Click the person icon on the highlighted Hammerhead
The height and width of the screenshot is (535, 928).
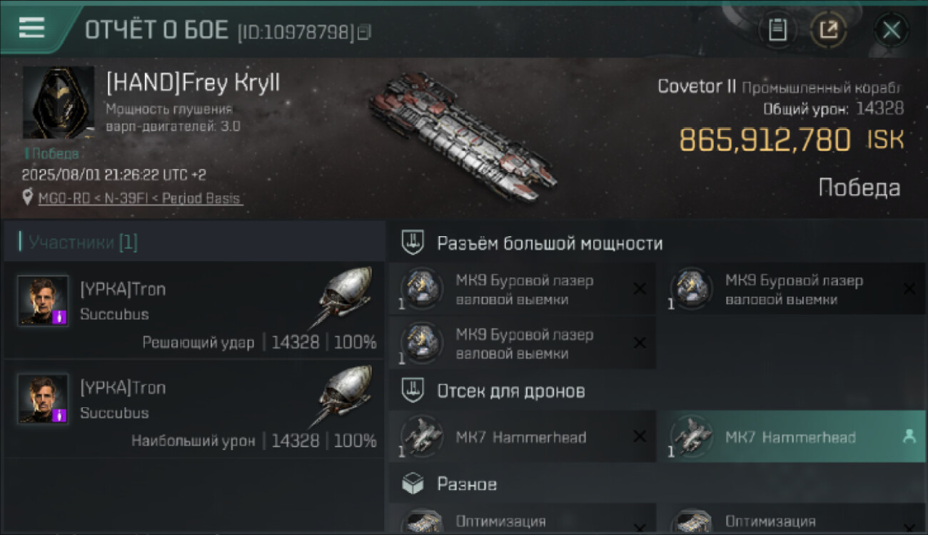coord(909,437)
